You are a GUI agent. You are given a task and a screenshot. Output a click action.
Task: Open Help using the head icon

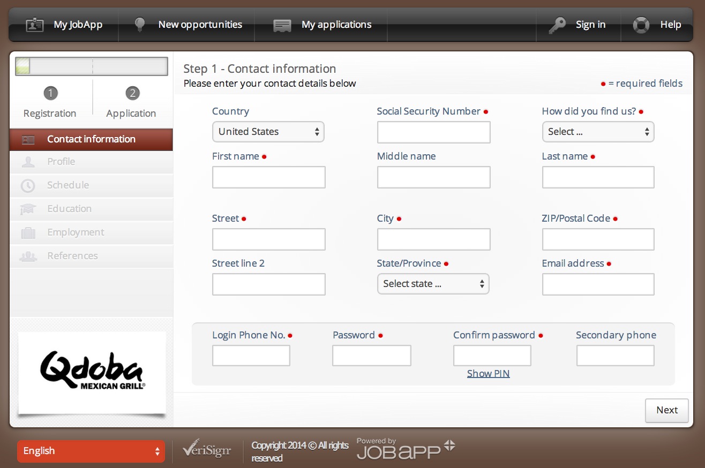(641, 25)
